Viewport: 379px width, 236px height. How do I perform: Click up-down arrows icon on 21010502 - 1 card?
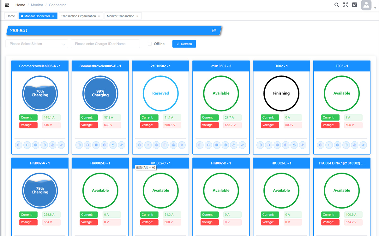tap(182, 145)
